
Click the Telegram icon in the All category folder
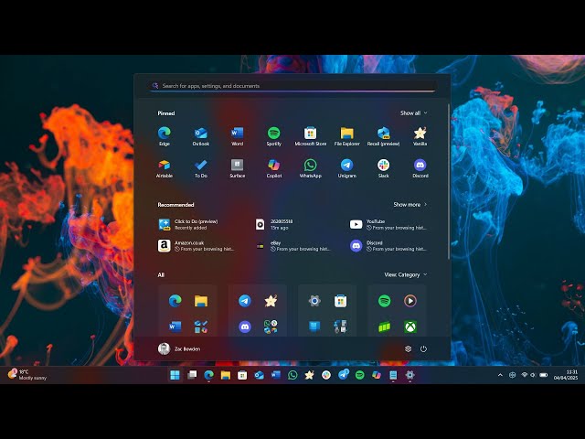pyautogui.click(x=245, y=301)
